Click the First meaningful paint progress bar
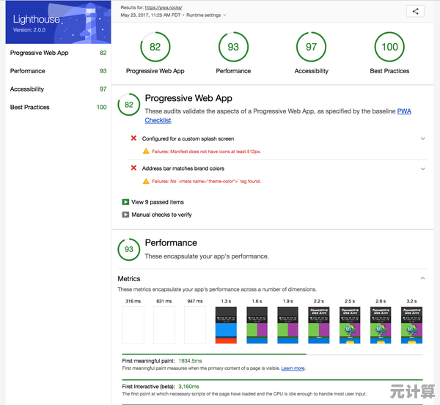Screen dimensions: 440x405 (x=273, y=354)
